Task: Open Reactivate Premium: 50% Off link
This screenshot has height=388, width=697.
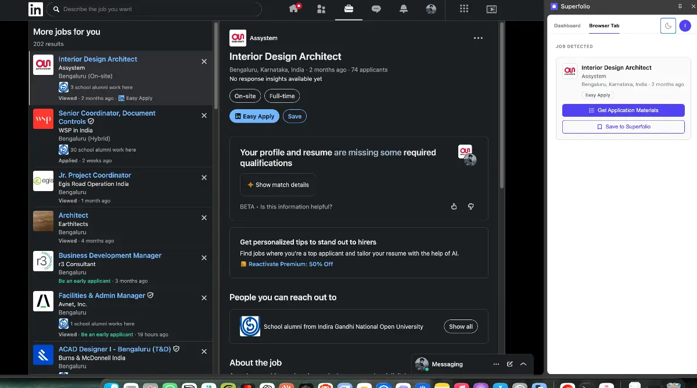Action: (290, 264)
